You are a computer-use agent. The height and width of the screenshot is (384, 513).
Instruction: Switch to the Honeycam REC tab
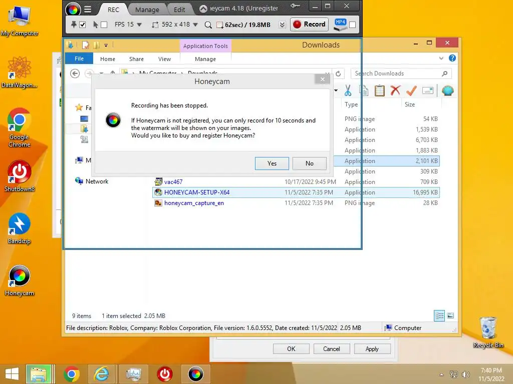tap(113, 9)
